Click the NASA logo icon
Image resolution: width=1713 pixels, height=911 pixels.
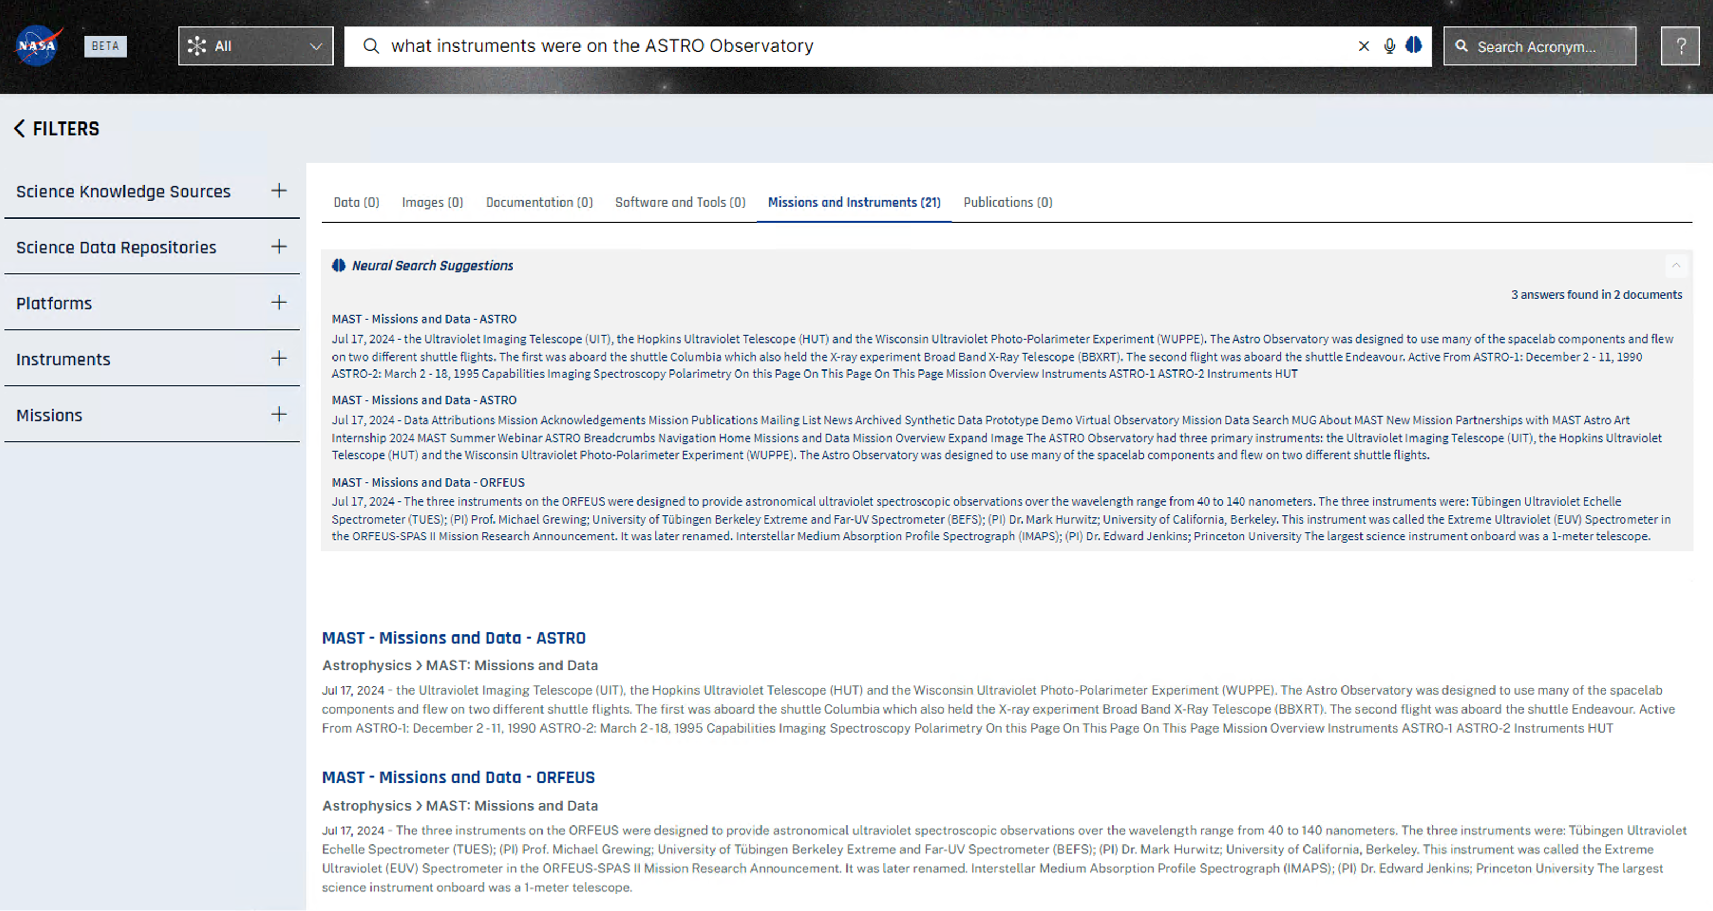(38, 45)
